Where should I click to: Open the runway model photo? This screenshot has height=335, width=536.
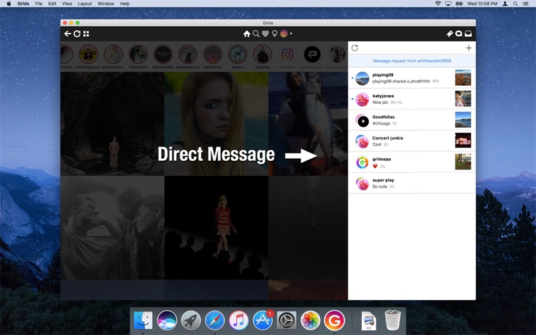click(x=216, y=228)
